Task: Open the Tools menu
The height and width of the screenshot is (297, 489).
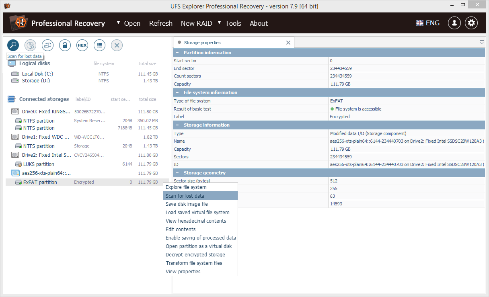Action: pos(233,23)
